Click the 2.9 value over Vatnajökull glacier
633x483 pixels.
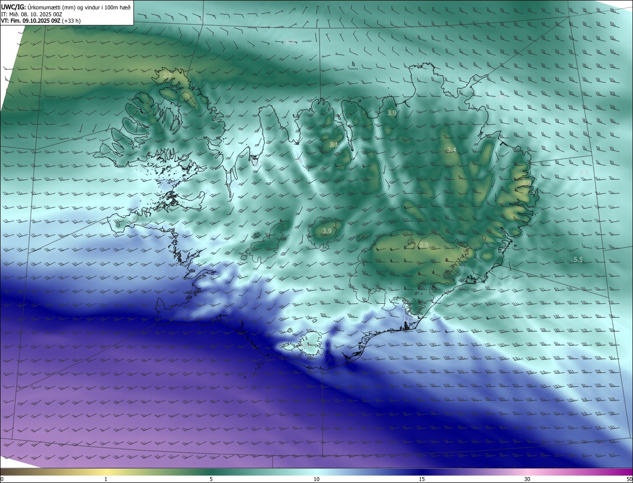tap(424, 245)
